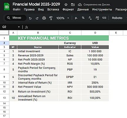Select the column C header
Image resolution: width=127 pixels, height=118 pixels.
[70, 33]
